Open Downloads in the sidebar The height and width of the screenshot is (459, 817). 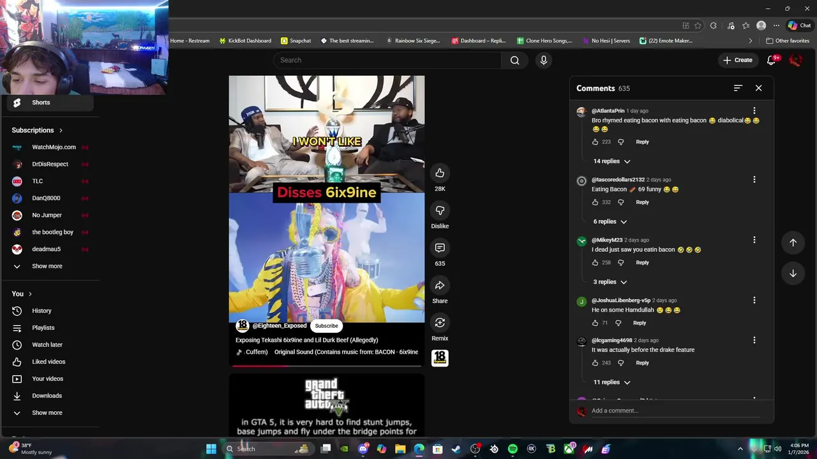click(50, 396)
